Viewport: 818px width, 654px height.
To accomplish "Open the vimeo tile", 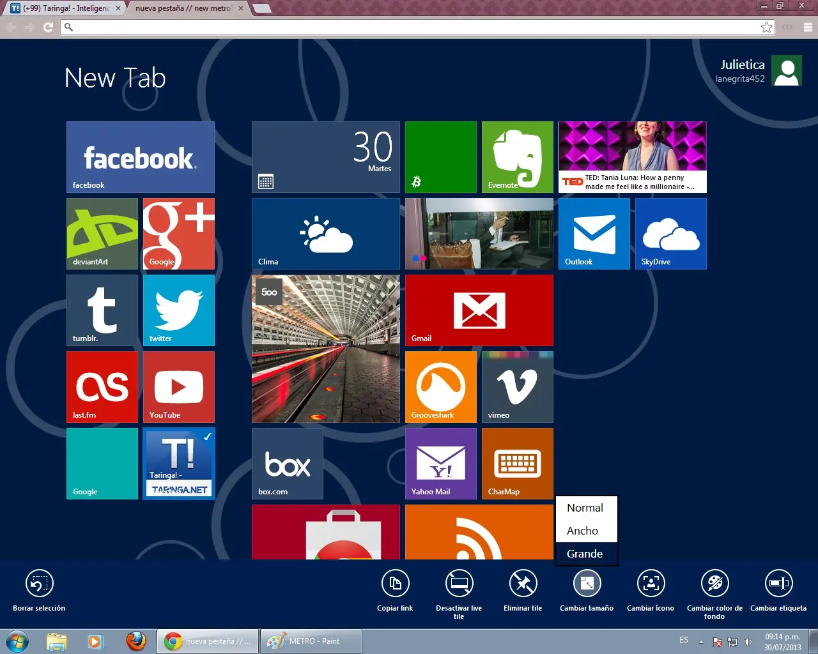I will point(518,387).
